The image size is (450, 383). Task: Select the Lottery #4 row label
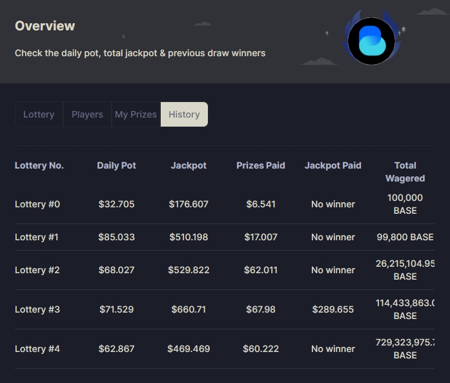pyautogui.click(x=37, y=349)
